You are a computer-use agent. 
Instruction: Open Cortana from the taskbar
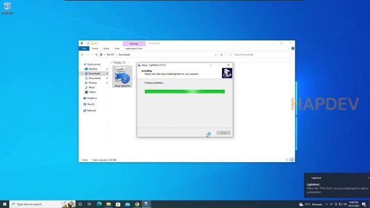pyautogui.click(x=80, y=204)
